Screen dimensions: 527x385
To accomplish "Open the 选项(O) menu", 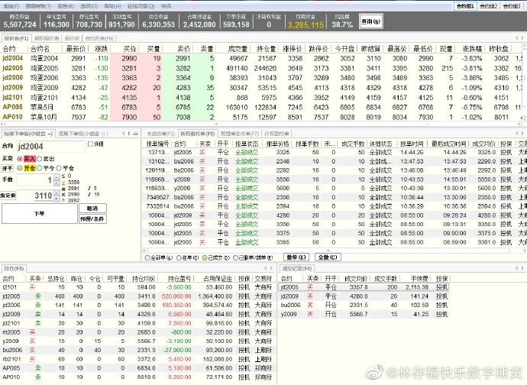I will [89, 6].
